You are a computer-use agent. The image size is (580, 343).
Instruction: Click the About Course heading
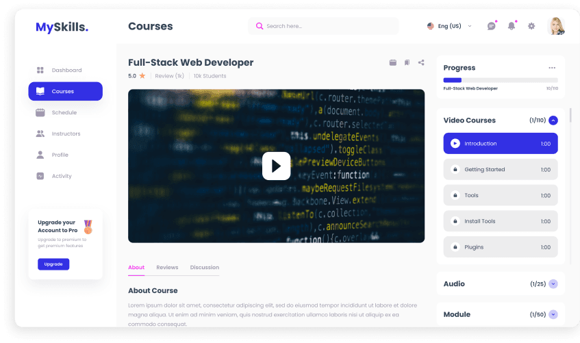coord(153,290)
